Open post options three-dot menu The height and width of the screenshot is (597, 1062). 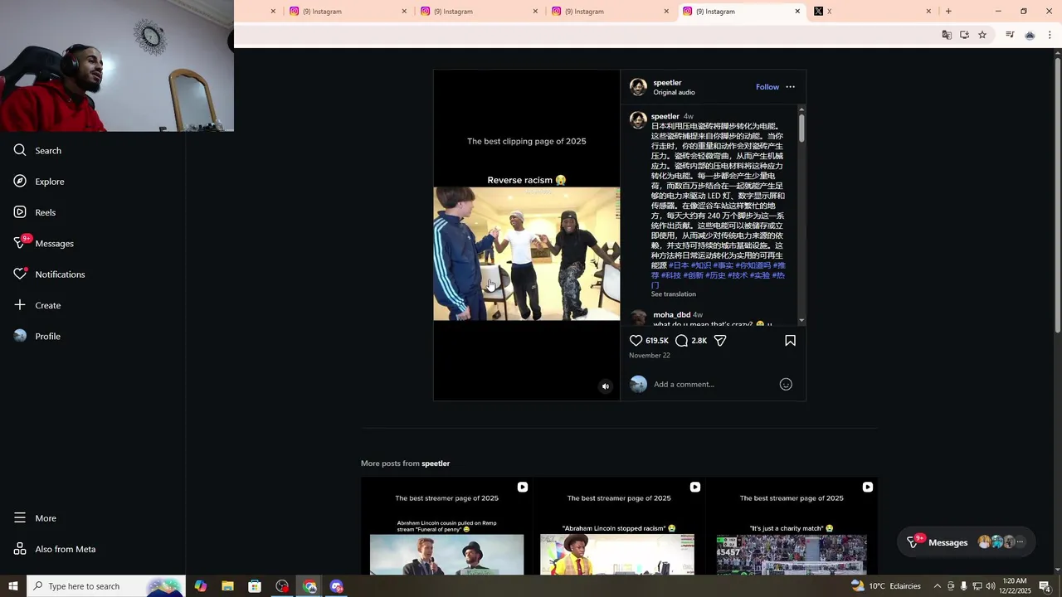[790, 87]
